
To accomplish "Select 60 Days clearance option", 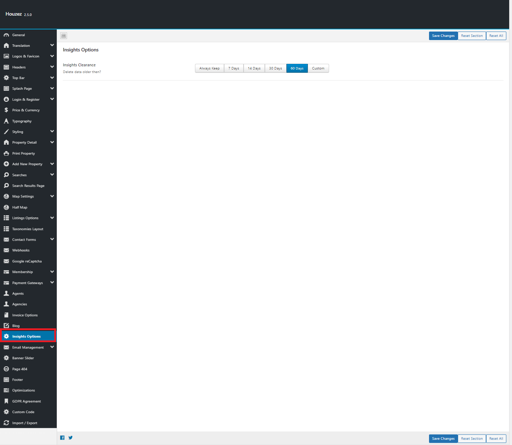I will [x=297, y=68].
